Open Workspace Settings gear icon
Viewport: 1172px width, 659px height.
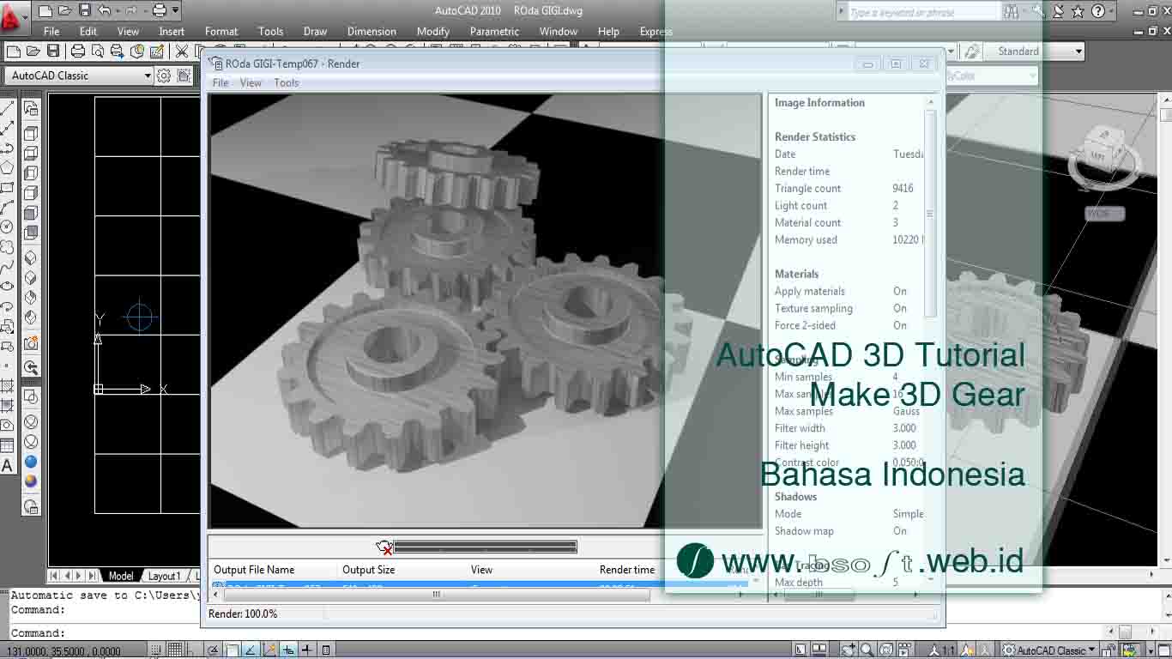(x=165, y=76)
